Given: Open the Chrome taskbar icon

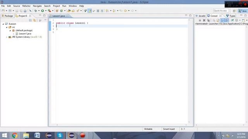Looking at the screenshot, I should tap(15, 136).
